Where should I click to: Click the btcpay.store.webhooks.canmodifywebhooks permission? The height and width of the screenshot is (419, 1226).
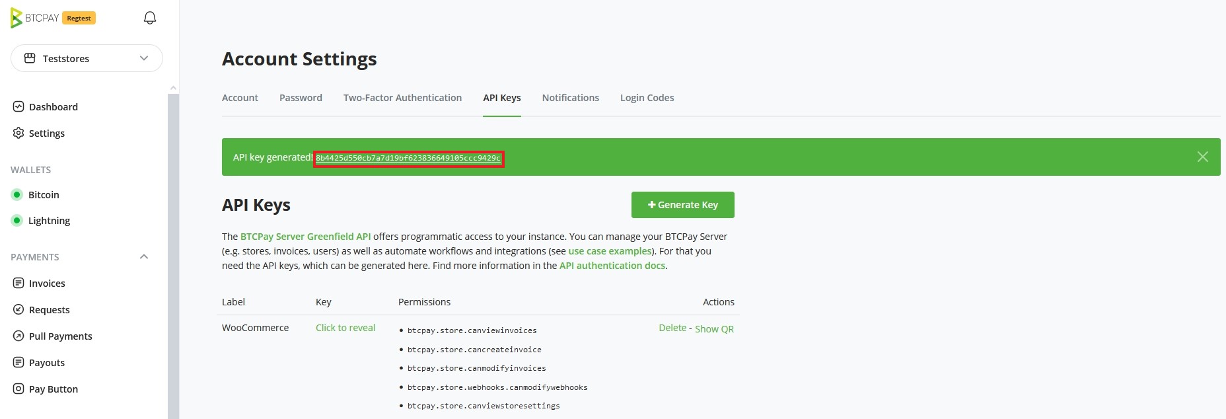(497, 387)
